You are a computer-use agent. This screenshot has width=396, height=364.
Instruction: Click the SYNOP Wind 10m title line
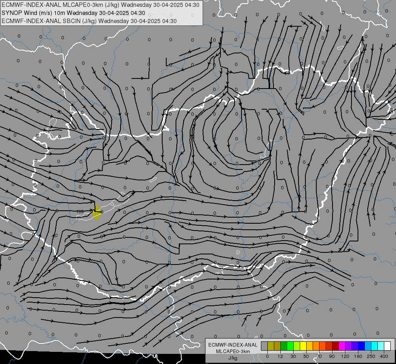pos(73,13)
